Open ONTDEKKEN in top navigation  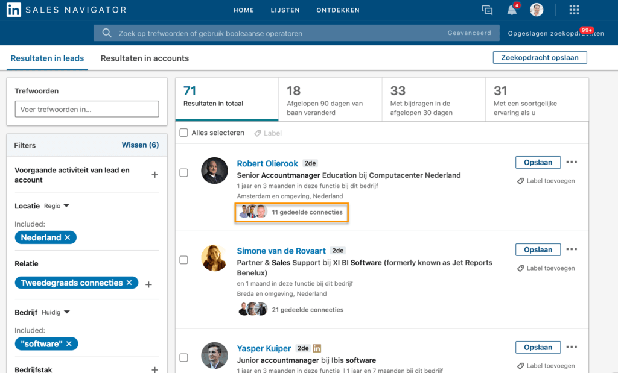click(x=338, y=10)
